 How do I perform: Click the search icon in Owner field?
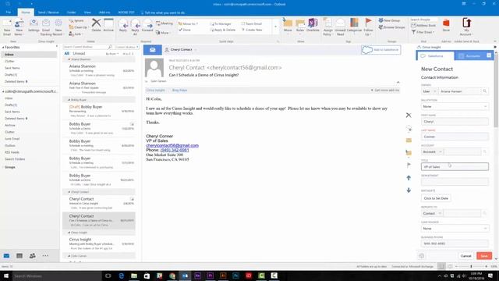[x=485, y=91]
